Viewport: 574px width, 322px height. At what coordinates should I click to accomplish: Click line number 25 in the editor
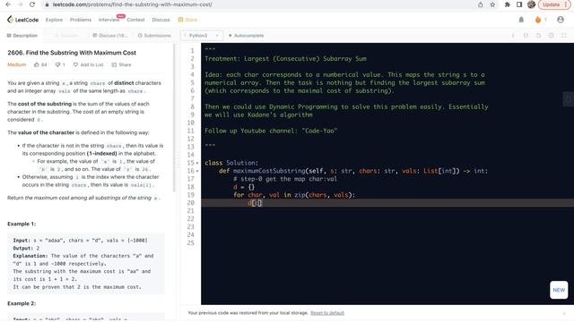190,243
